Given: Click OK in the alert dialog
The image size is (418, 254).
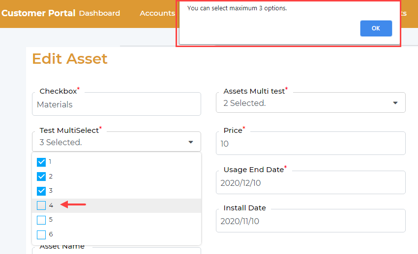Looking at the screenshot, I should click(376, 28).
